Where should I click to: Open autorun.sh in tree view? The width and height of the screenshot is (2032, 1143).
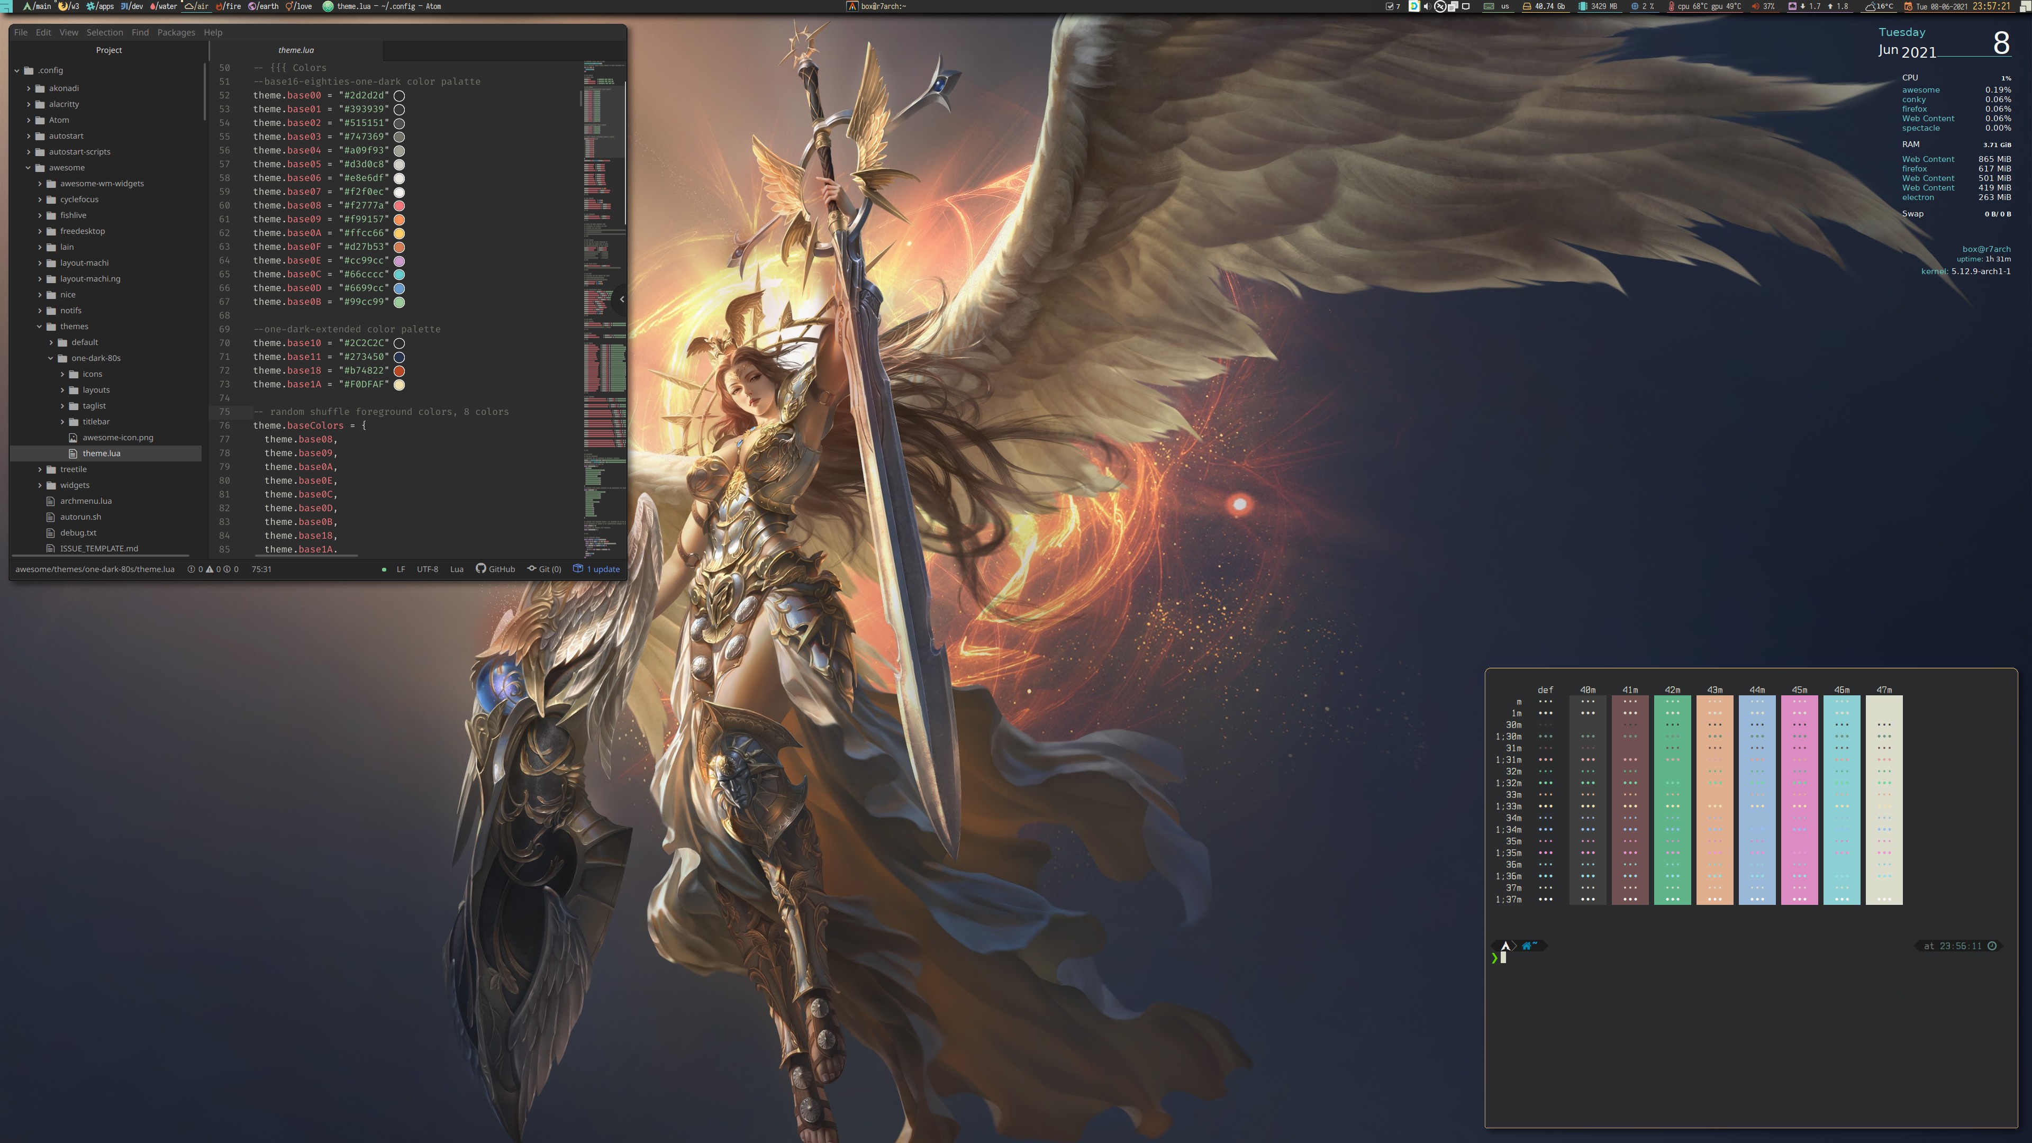tap(80, 516)
